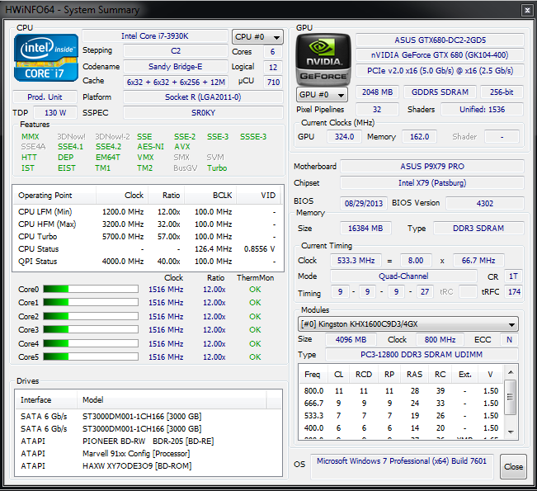This screenshot has height=491, width=537.
Task: Click the EM64T feature label
Action: (107, 158)
